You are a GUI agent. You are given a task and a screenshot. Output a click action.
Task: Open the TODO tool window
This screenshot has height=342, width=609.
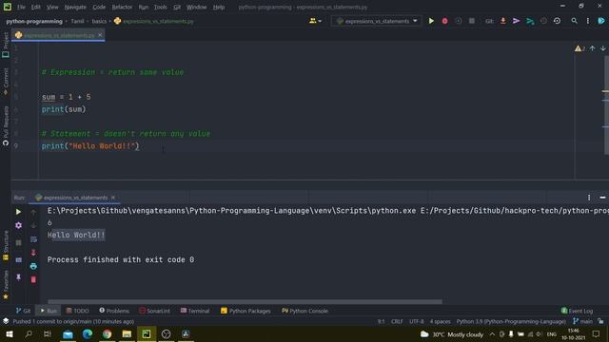click(x=78, y=311)
